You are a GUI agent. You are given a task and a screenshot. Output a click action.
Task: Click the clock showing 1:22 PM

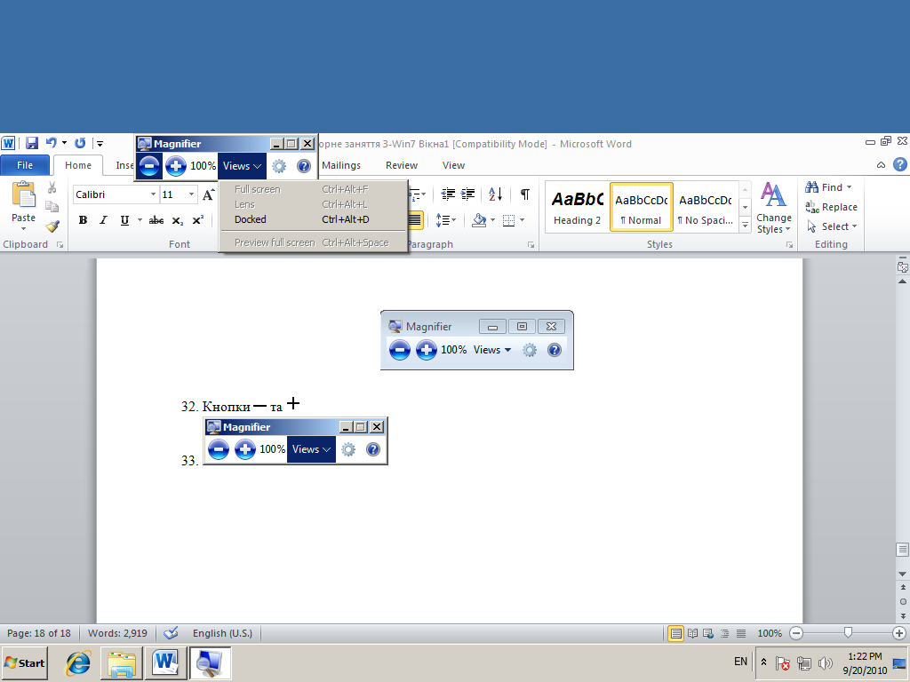click(865, 656)
